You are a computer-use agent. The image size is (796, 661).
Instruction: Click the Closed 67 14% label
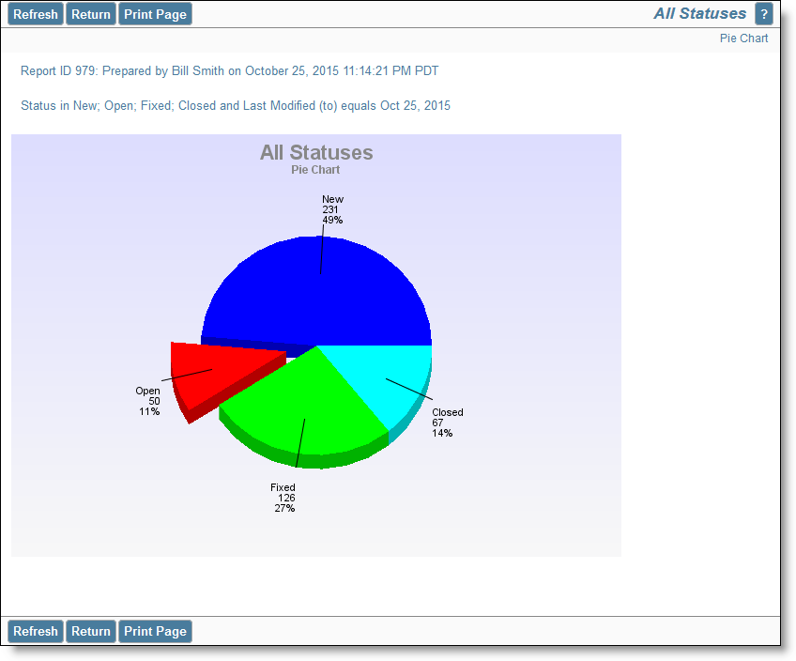446,423
